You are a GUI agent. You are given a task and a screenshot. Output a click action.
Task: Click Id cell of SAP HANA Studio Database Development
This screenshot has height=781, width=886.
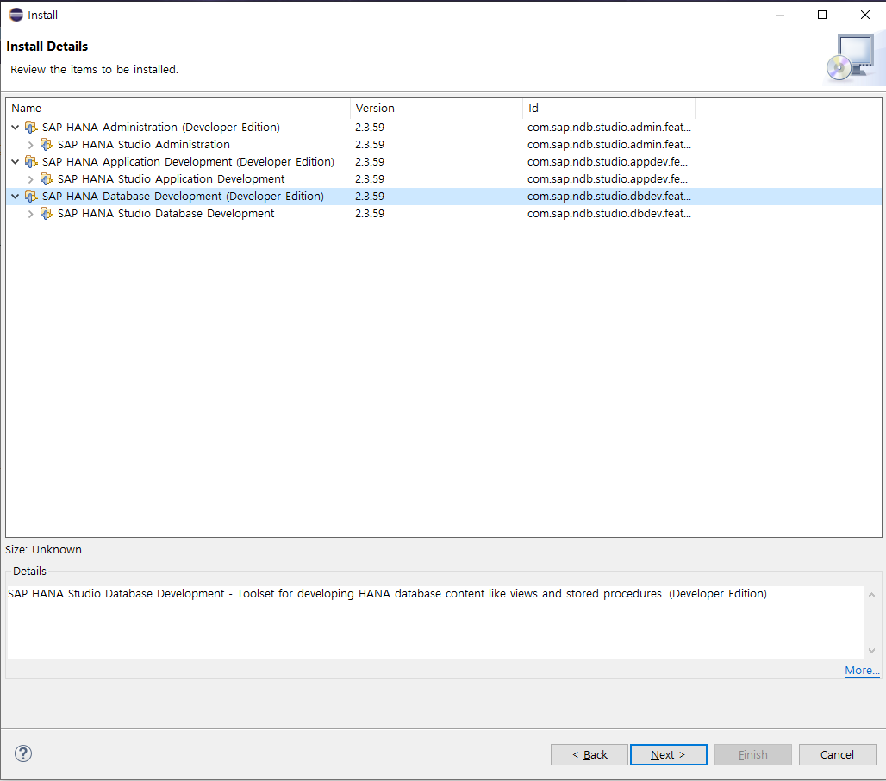(x=609, y=214)
